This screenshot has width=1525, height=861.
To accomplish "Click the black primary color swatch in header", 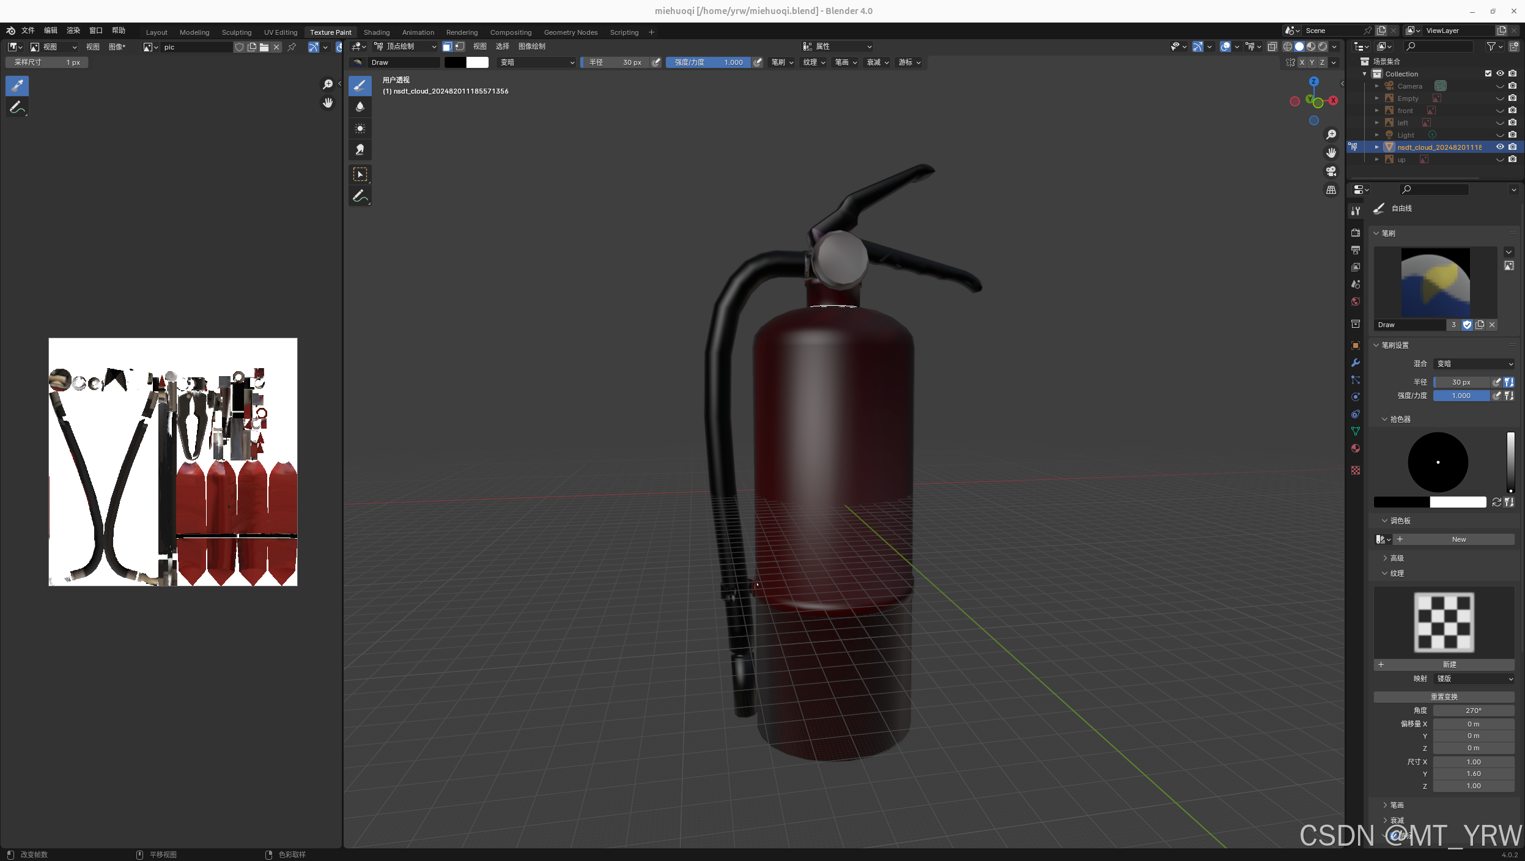I will 455,62.
